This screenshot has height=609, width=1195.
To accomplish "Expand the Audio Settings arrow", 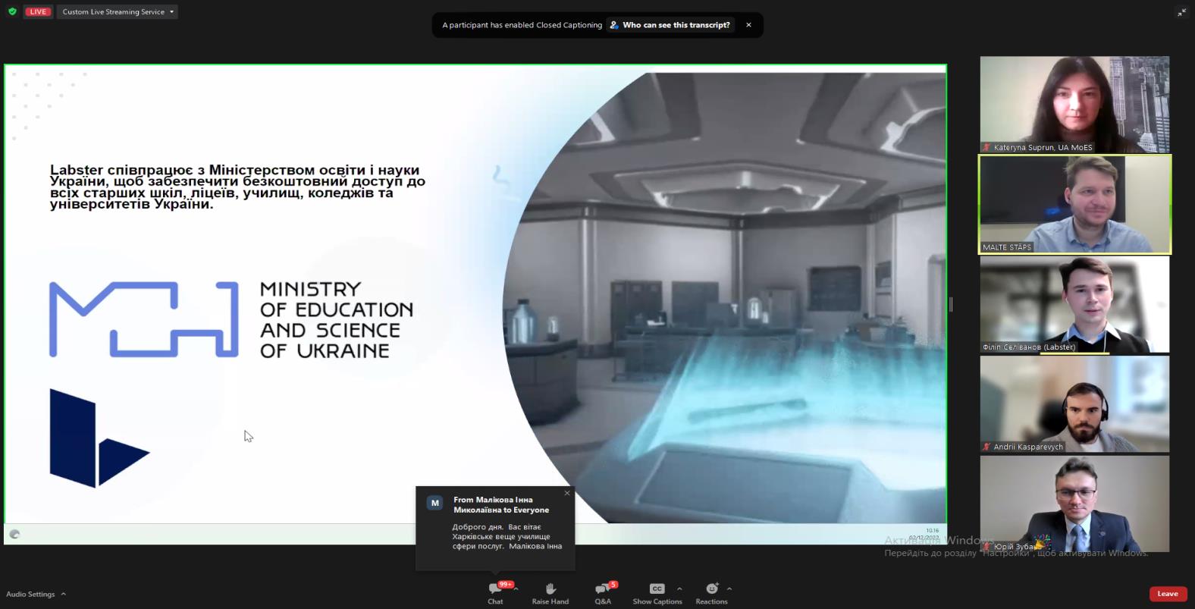I will 64,594.
